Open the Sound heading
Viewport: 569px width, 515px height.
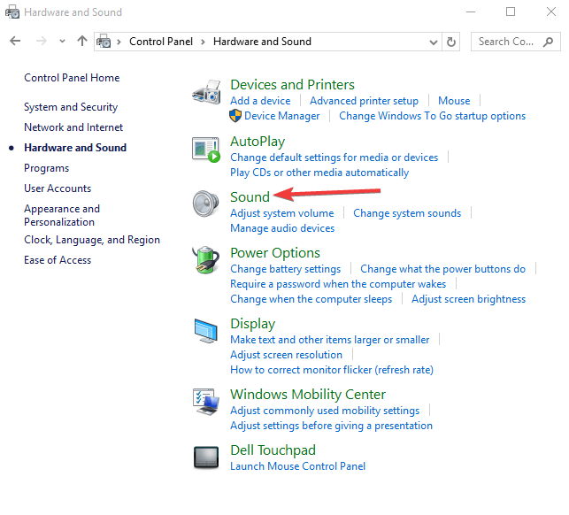pyautogui.click(x=250, y=197)
